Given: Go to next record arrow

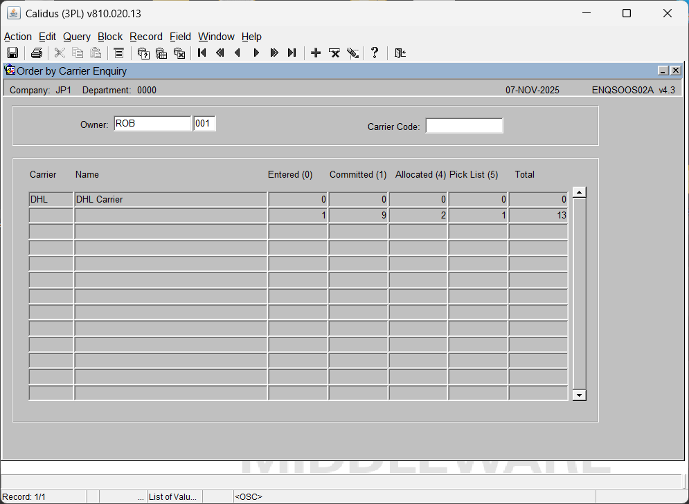Looking at the screenshot, I should (256, 53).
